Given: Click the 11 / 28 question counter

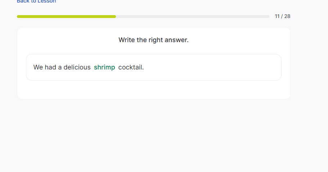Looking at the screenshot, I should 282,16.
